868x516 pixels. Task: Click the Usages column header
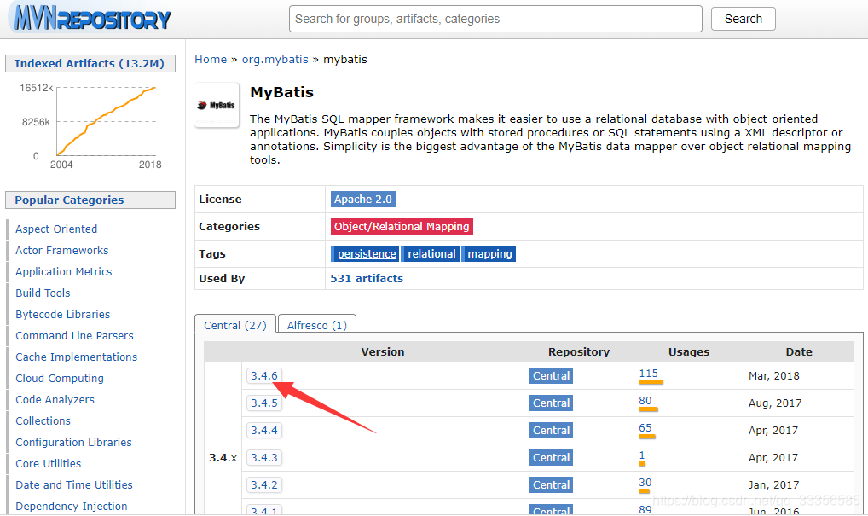tap(689, 351)
